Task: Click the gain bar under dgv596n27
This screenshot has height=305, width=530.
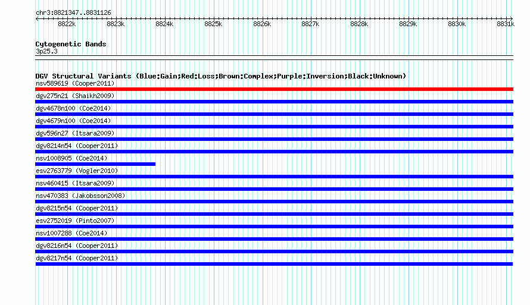Action: [274, 139]
